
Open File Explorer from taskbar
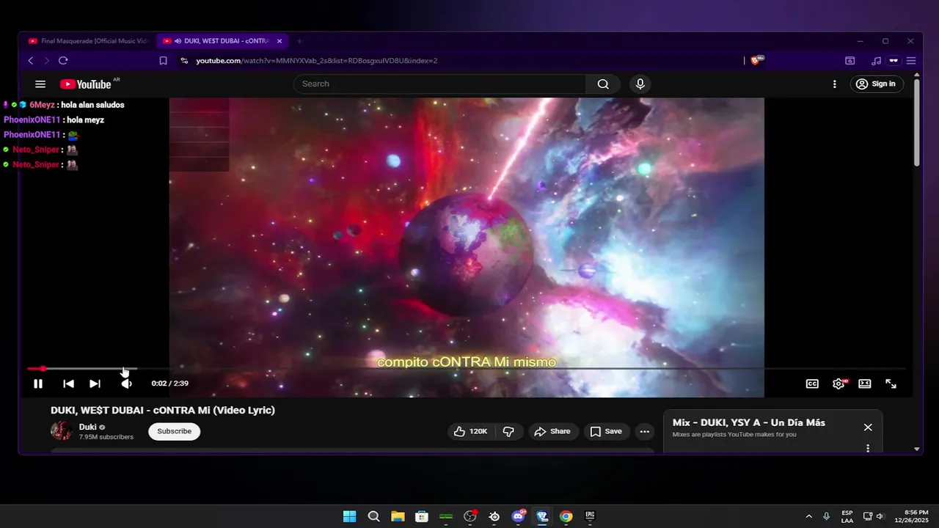click(398, 516)
